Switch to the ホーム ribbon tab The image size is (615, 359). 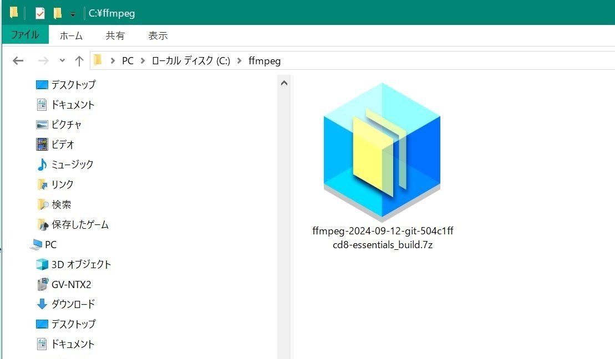[71, 35]
